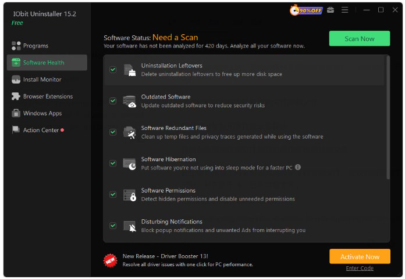405x279 pixels.
Task: Open the hamburger options menu
Action: click(x=345, y=10)
